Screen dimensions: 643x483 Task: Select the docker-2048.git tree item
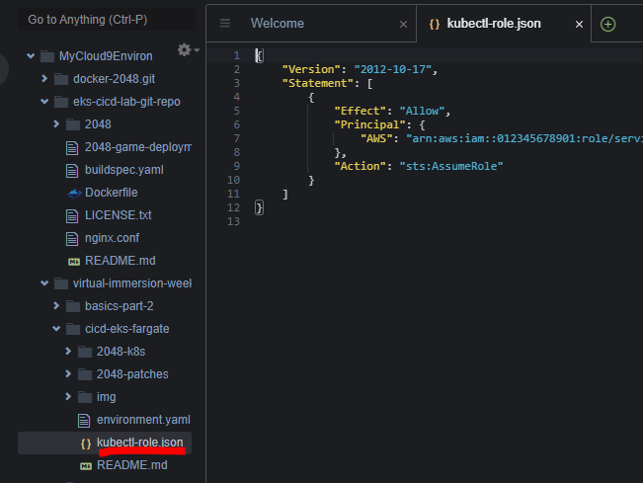click(x=114, y=79)
